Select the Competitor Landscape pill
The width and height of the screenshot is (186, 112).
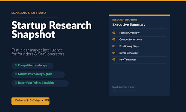coord(33,66)
